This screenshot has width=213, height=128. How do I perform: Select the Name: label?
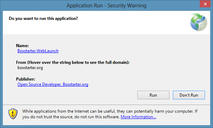click(x=22, y=46)
